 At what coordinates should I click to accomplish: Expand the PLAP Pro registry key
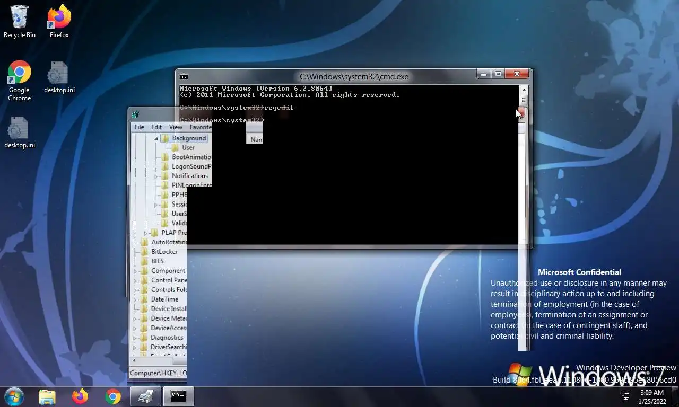click(x=146, y=233)
